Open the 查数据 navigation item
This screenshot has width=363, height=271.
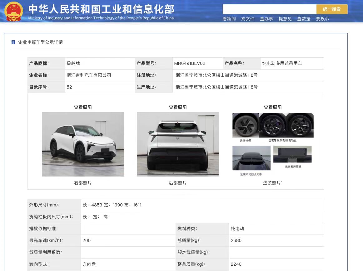click(x=304, y=19)
